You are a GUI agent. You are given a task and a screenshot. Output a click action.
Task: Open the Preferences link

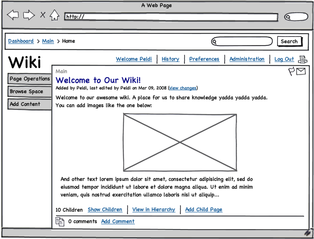click(204, 59)
